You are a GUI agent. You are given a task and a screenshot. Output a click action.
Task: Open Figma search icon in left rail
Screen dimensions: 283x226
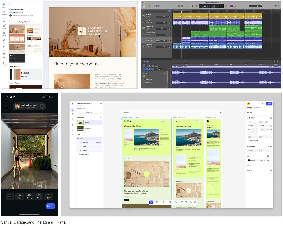pos(72,119)
